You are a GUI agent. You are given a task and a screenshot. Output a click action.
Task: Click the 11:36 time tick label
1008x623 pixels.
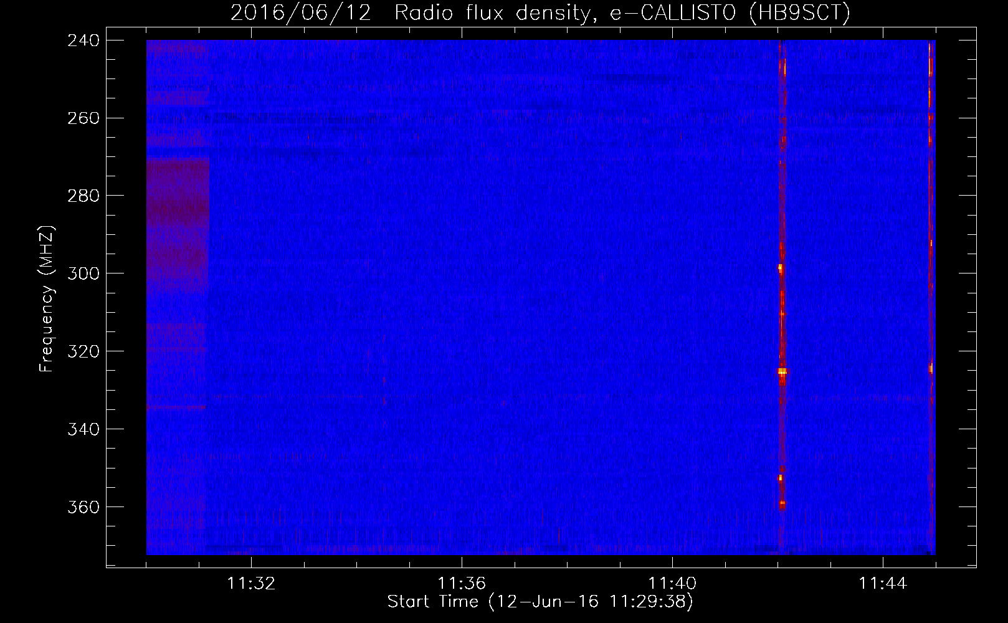point(462,584)
